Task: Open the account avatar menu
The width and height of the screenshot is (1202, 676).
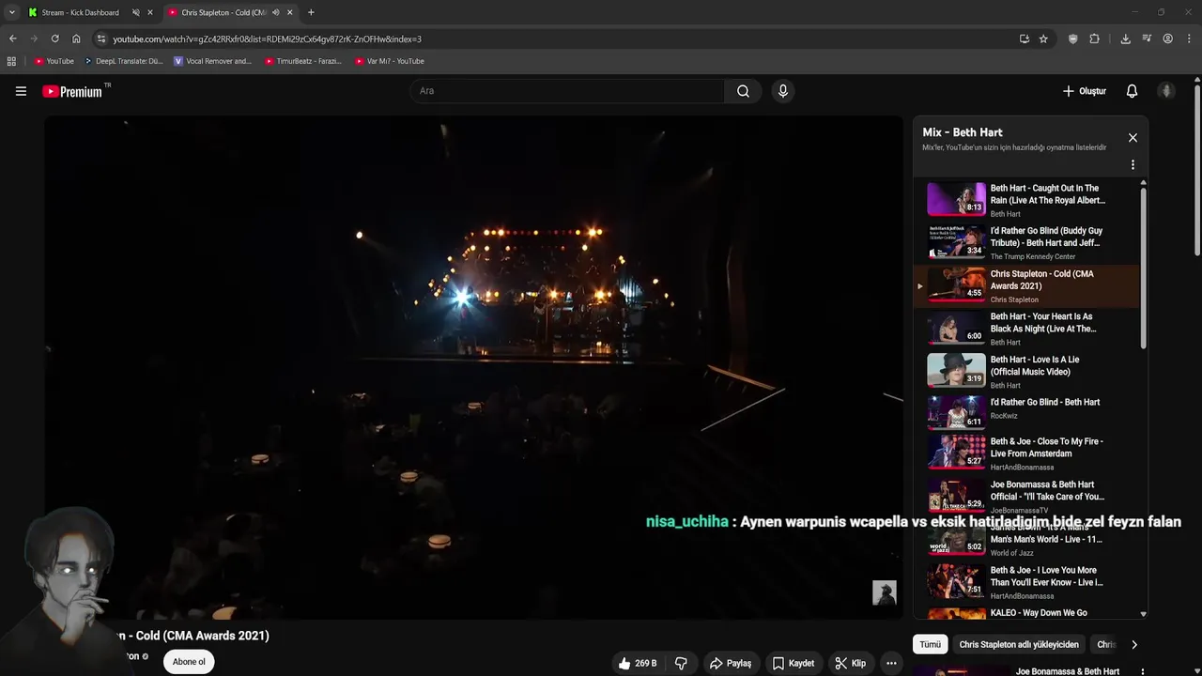Action: click(1166, 91)
